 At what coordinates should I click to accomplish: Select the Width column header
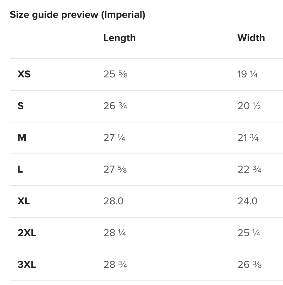(251, 38)
